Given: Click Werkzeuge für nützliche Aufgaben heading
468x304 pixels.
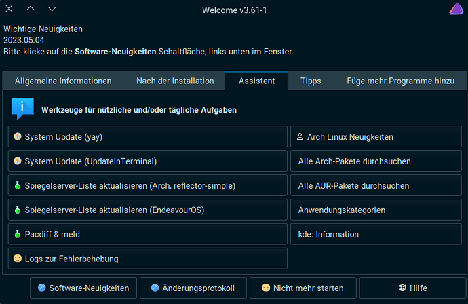Looking at the screenshot, I should (139, 110).
